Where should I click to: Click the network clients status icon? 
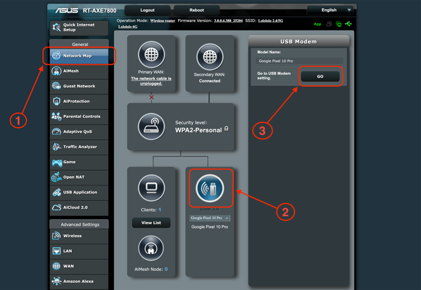339,24
